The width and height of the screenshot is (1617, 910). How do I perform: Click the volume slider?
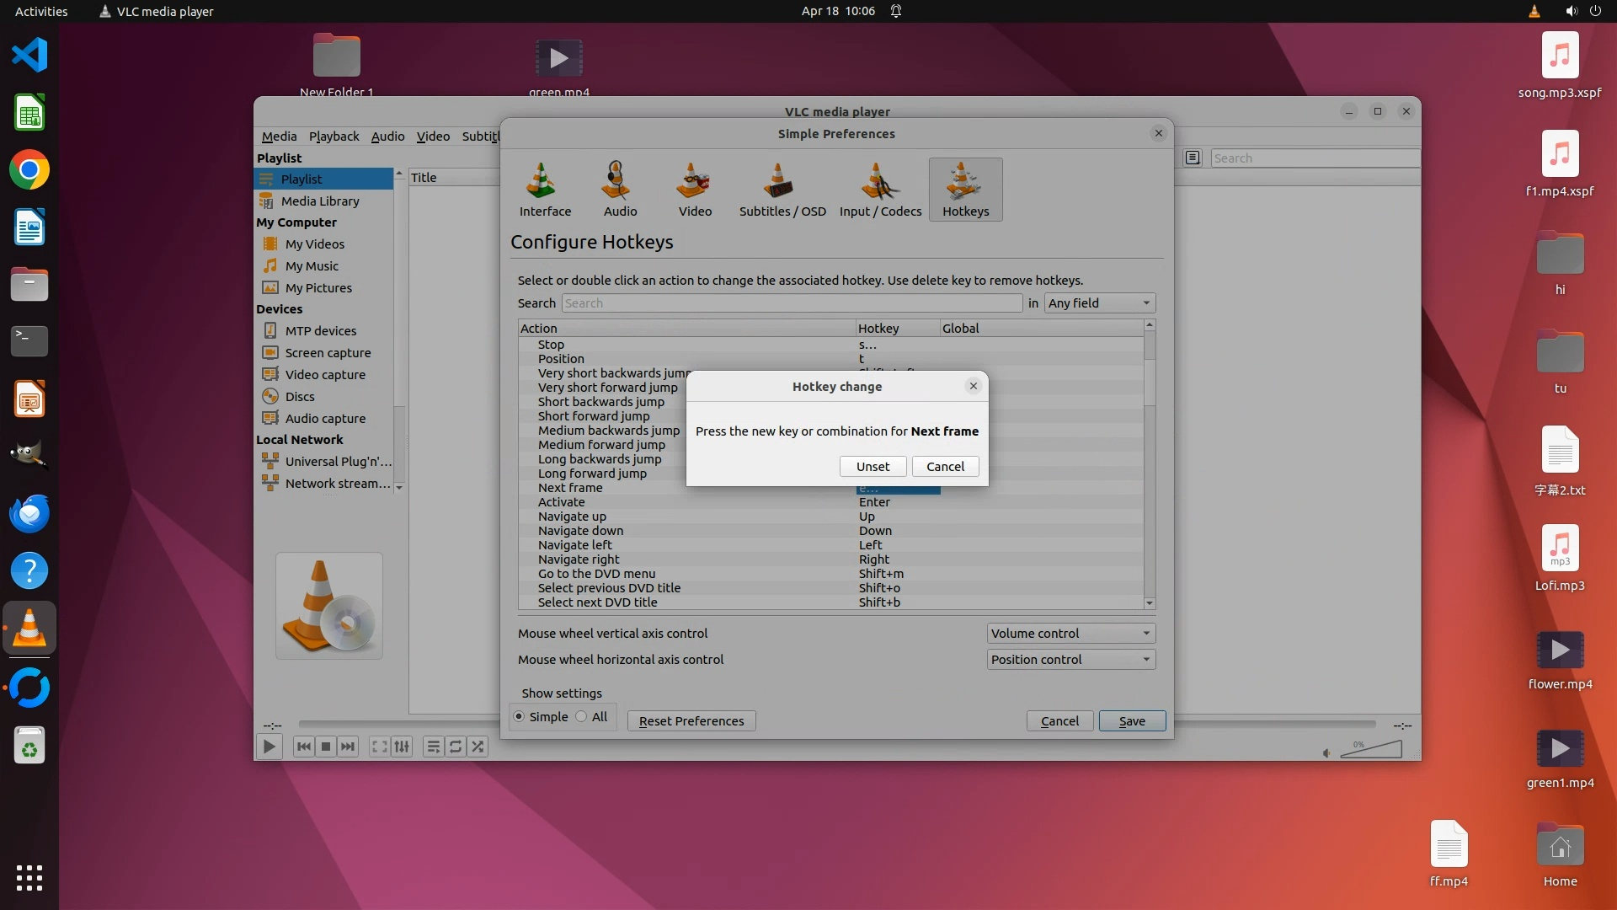(1371, 749)
